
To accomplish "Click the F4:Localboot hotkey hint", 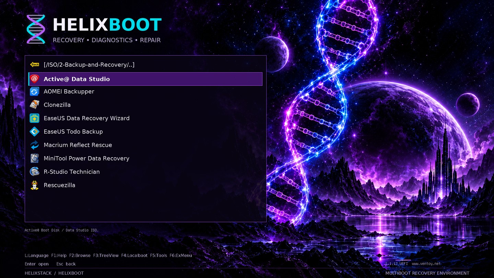I will click(x=134, y=255).
